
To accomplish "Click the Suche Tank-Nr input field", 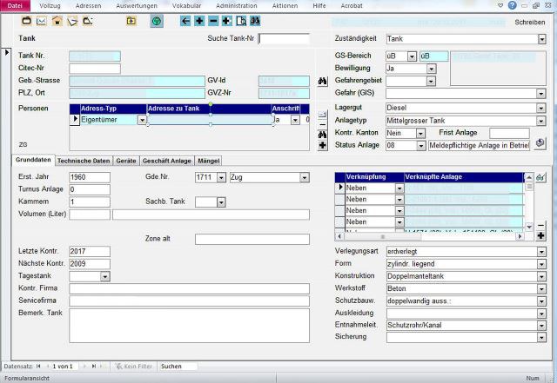I will point(284,39).
